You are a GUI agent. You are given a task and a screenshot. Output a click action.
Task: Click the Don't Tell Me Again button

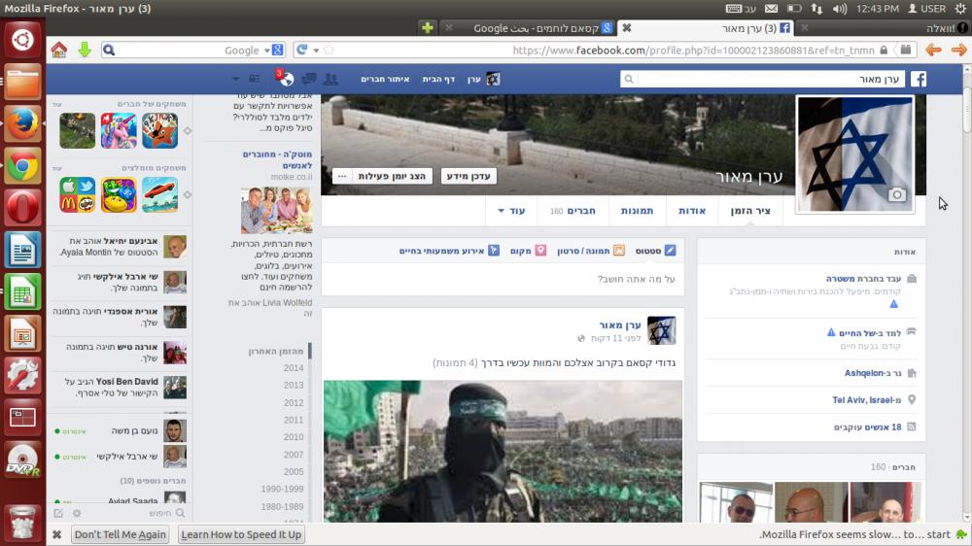(121, 534)
